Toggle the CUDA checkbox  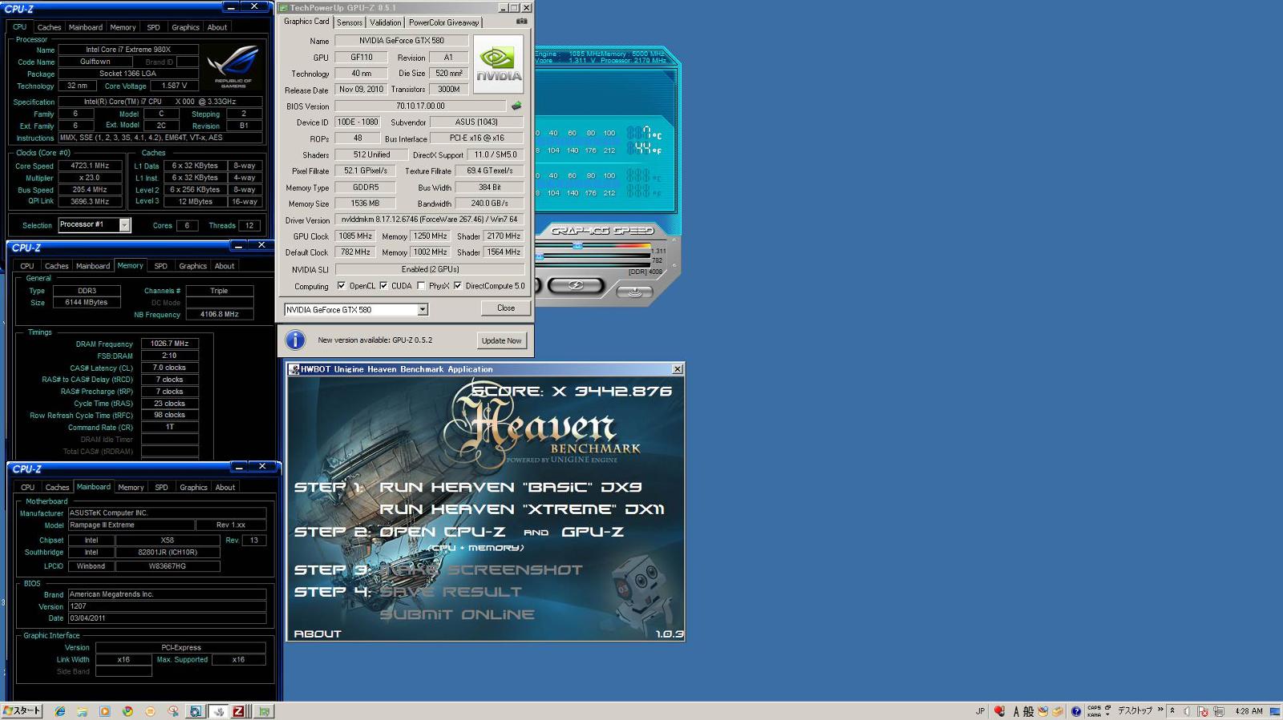point(383,286)
